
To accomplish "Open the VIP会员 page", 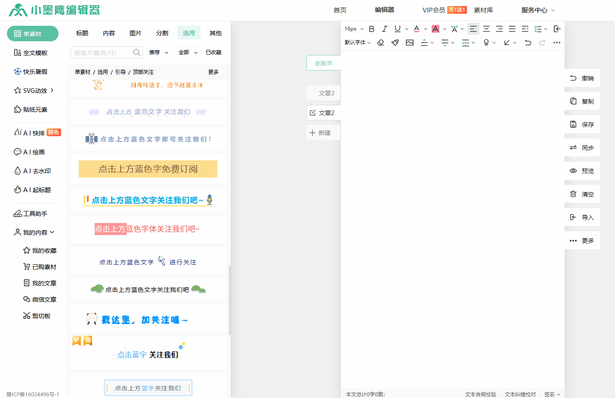I will point(434,10).
